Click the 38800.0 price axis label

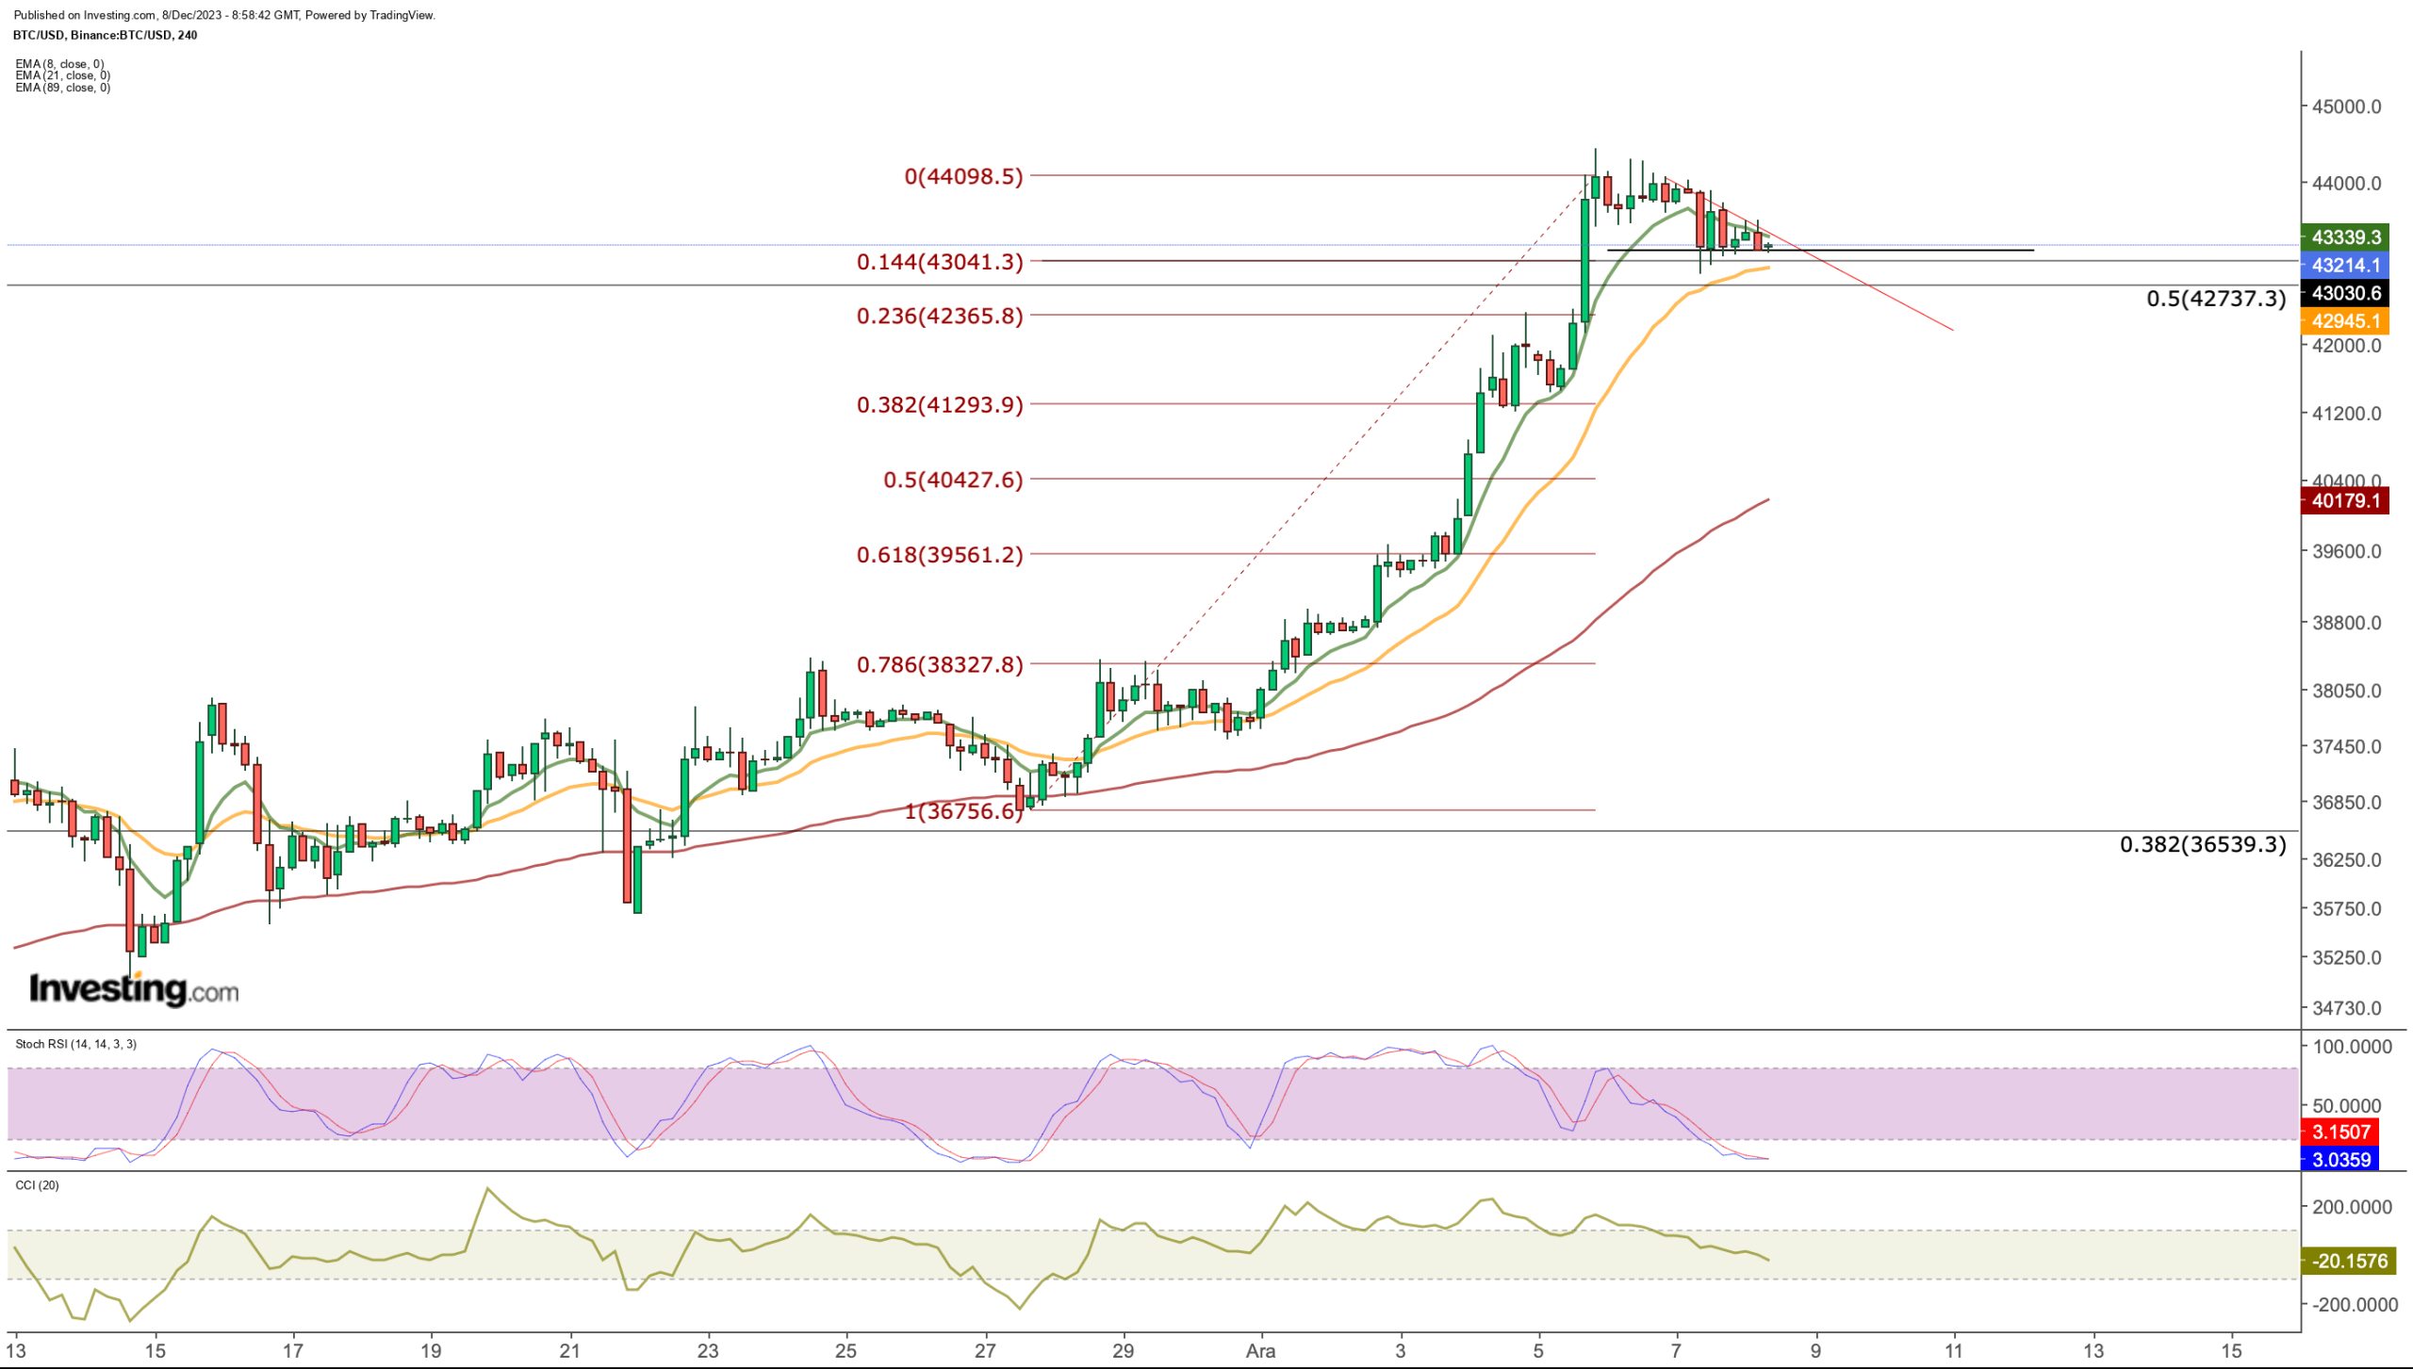2347,623
